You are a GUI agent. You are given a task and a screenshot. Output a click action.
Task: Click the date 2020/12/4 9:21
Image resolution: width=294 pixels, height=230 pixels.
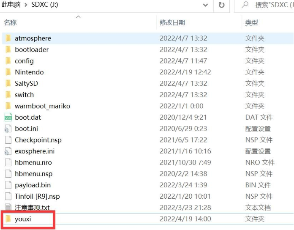click(x=183, y=118)
